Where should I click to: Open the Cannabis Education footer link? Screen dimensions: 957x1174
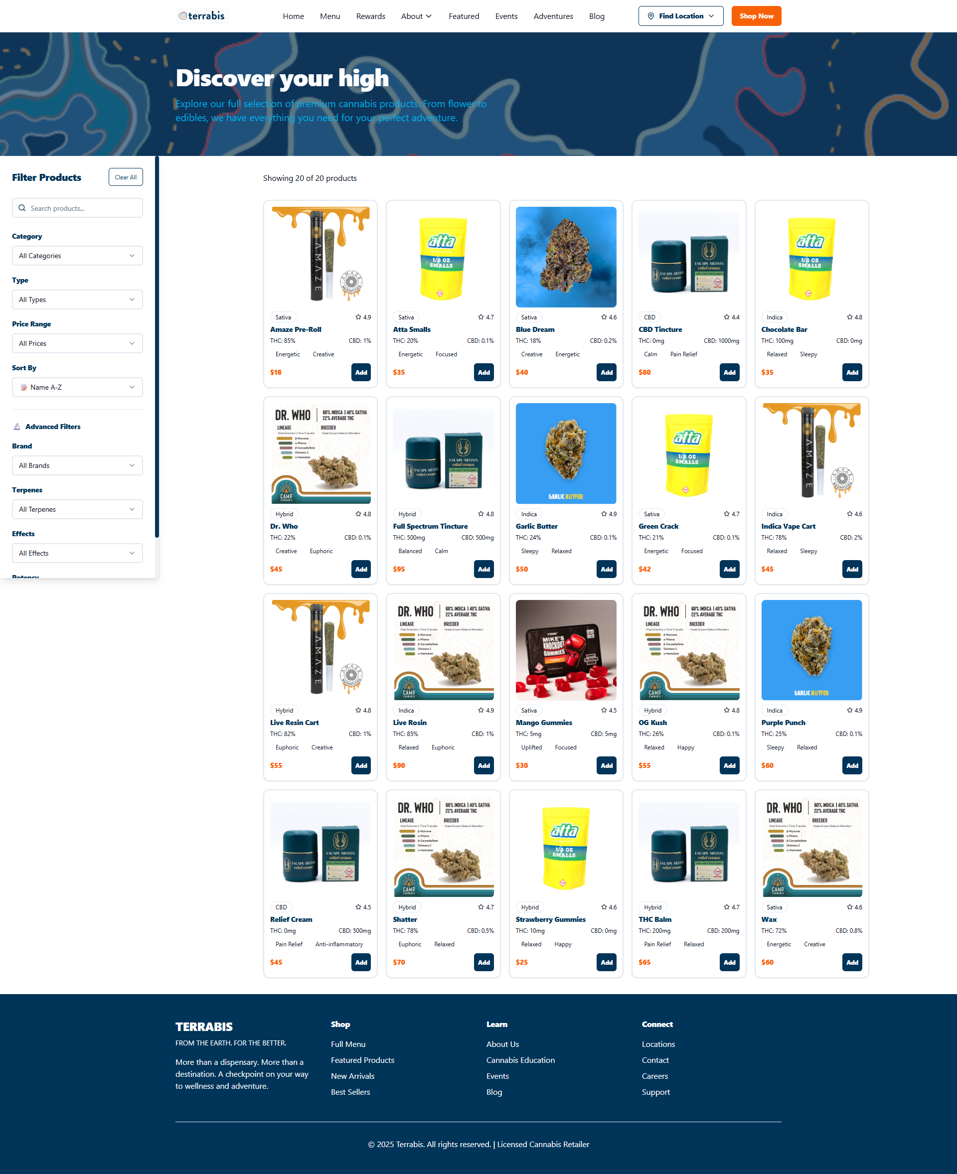tap(520, 1060)
